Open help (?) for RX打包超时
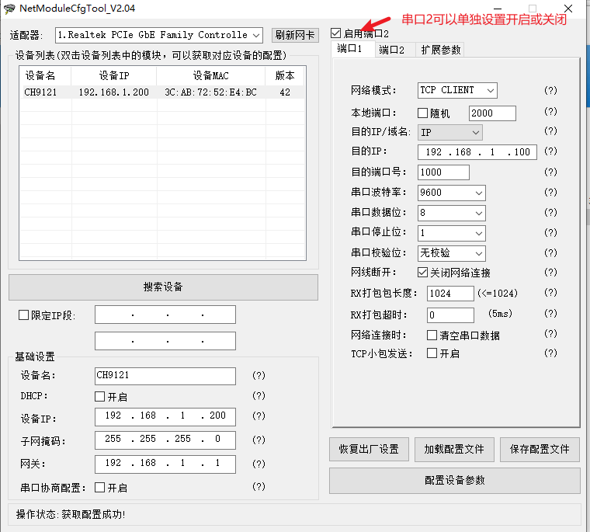 [x=550, y=313]
